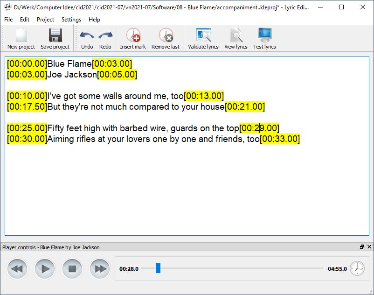Open View lyrics preview
This screenshot has height=295, width=374.
(x=236, y=38)
